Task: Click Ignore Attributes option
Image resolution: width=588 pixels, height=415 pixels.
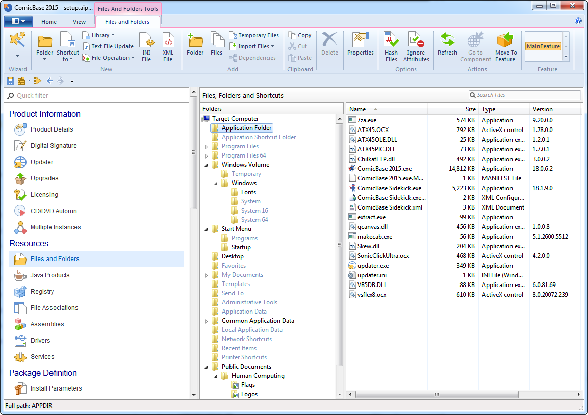Action: 416,46
